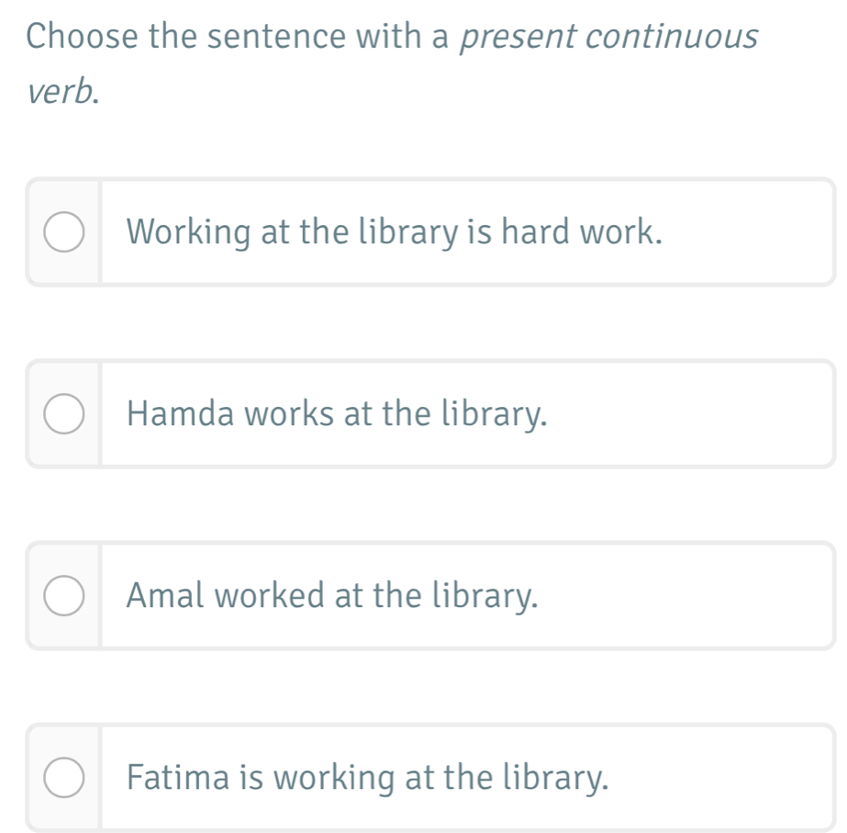The image size is (847, 833).
Task: Click 'hard work.' in the first option
Action: point(581,233)
